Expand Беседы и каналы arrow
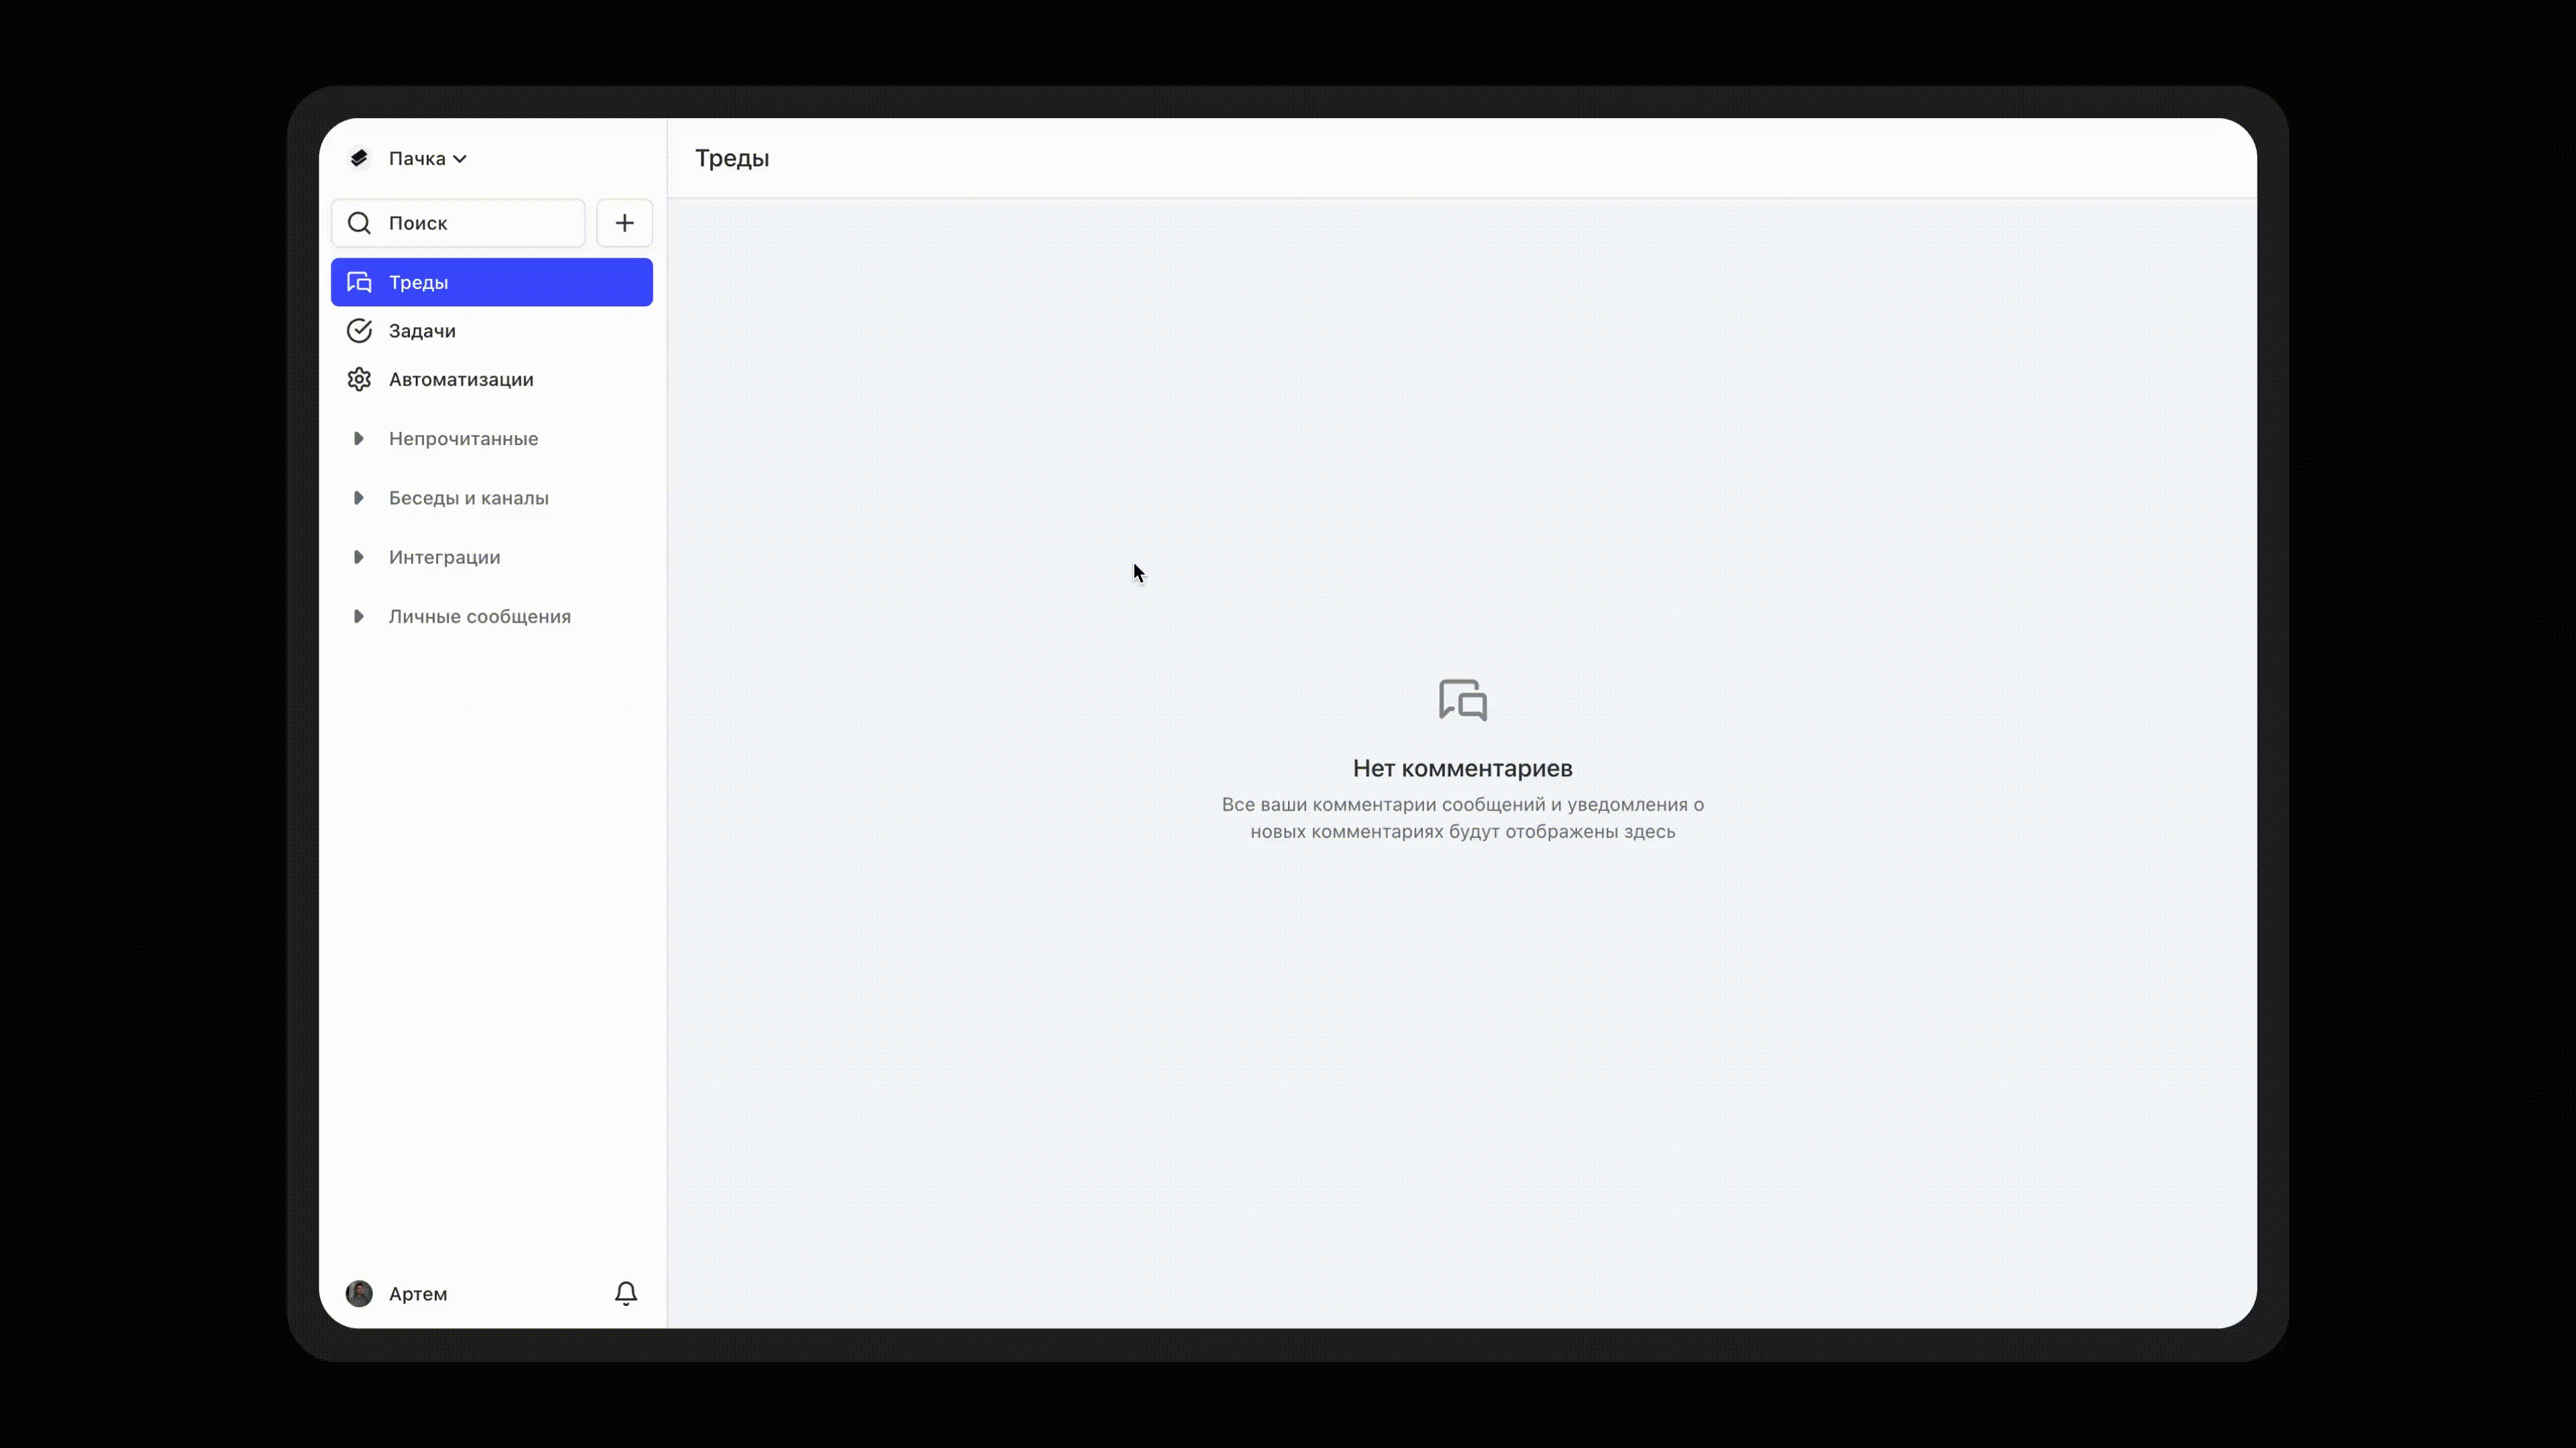 pyautogui.click(x=358, y=497)
